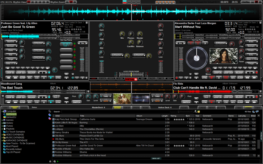The image size is (263, 164).
Task: Click the Move knob on deck 2
Action: 208,70
